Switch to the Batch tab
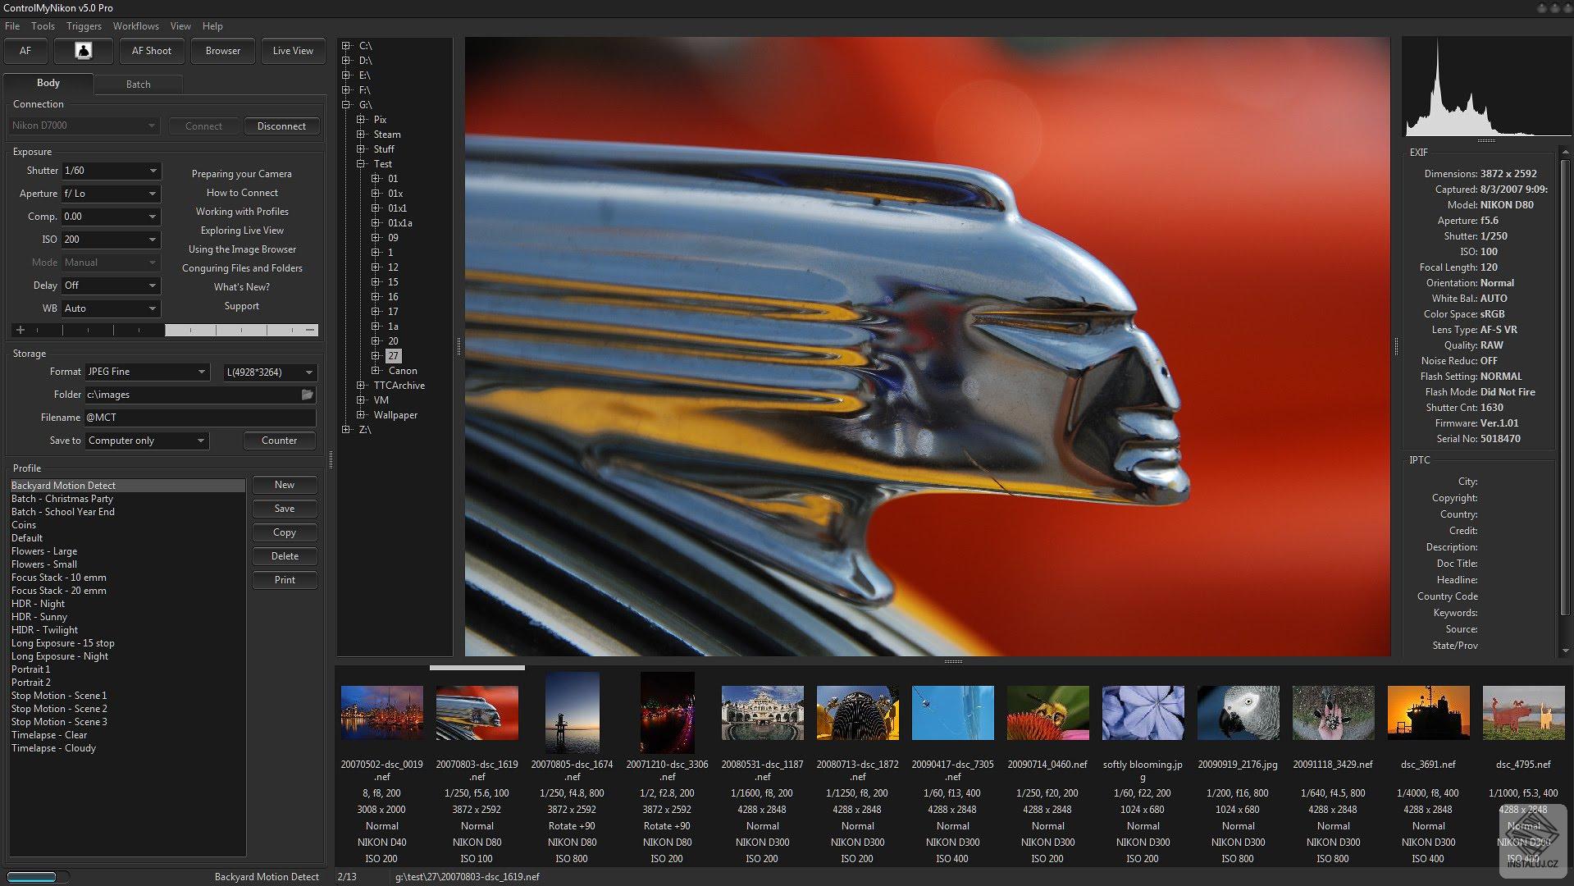This screenshot has width=1574, height=886. 138,84
